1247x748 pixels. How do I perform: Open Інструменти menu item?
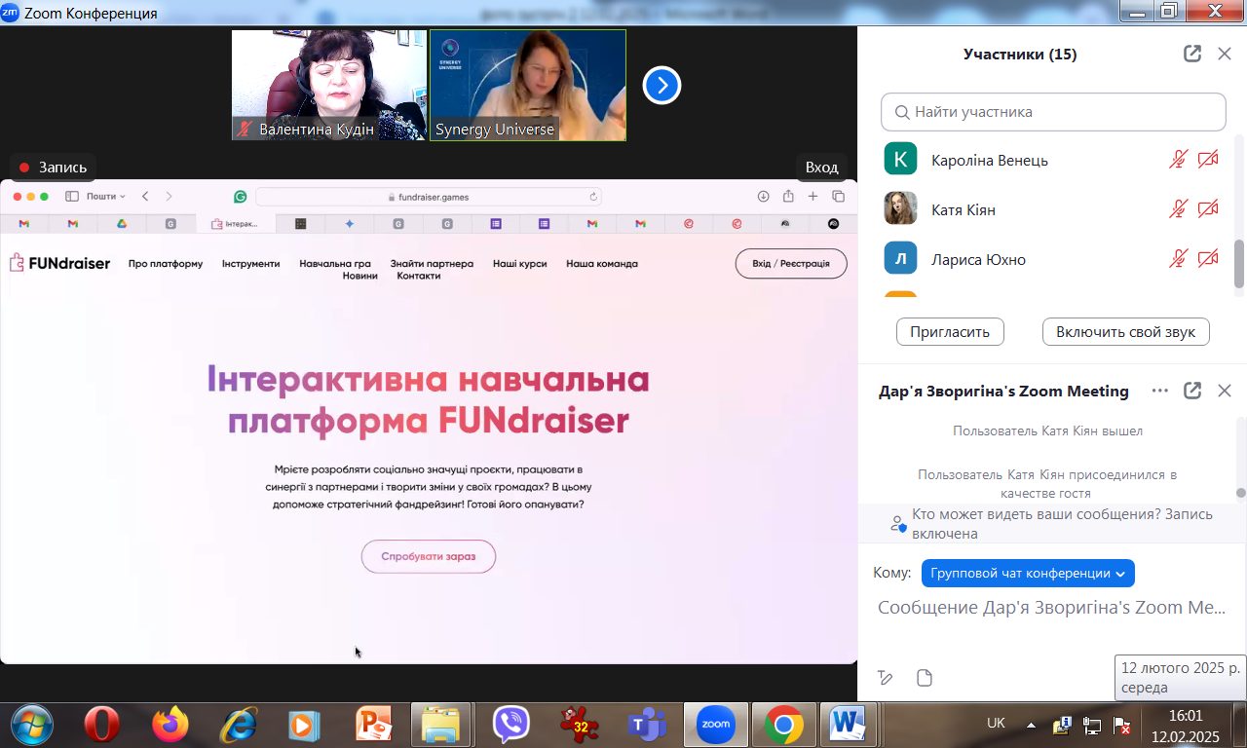250,264
